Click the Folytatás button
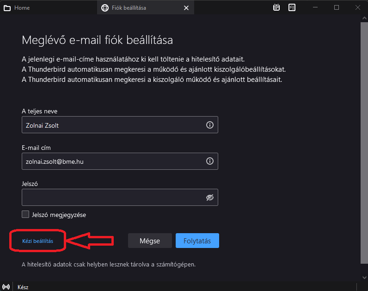This screenshot has width=368, height=291. coord(197,241)
